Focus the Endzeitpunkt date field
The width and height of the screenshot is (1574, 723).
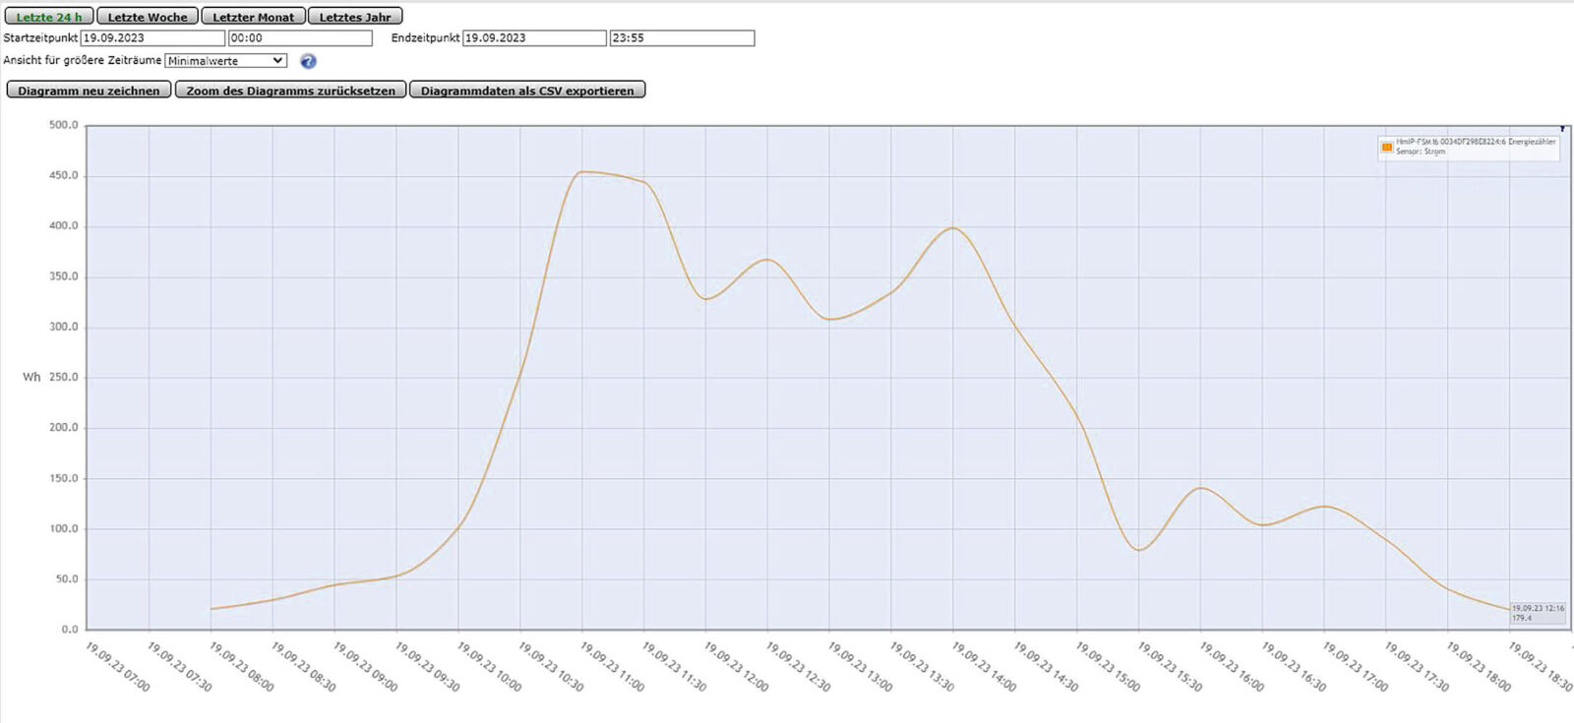tap(534, 38)
